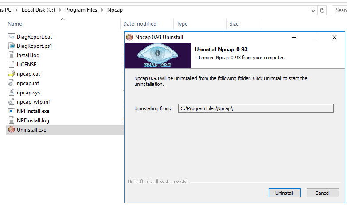347x205 pixels.
Task: Click the Uninstall.exe icon in file list
Action: [12, 130]
